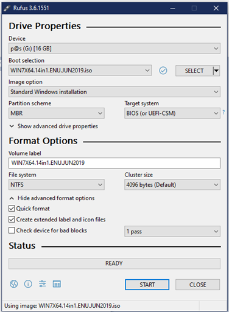Screen dimensions: 229x312
Task: Enable Check device for bad blocks
Action: point(12,231)
